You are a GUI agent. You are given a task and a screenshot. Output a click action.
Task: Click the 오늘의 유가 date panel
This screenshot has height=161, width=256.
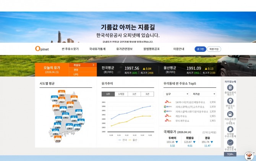click(52, 69)
